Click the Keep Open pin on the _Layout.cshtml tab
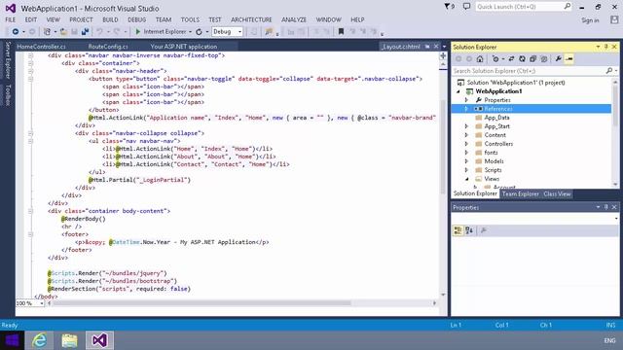The height and width of the screenshot is (350, 623). (427, 47)
